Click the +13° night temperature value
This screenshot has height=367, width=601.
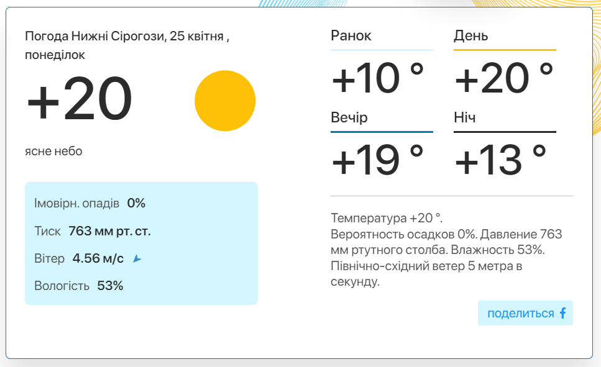click(500, 160)
